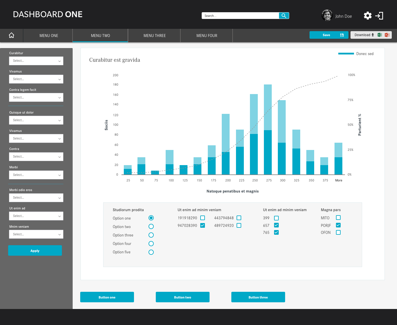Tick the OFON checkbox
The image size is (397, 325).
point(338,232)
